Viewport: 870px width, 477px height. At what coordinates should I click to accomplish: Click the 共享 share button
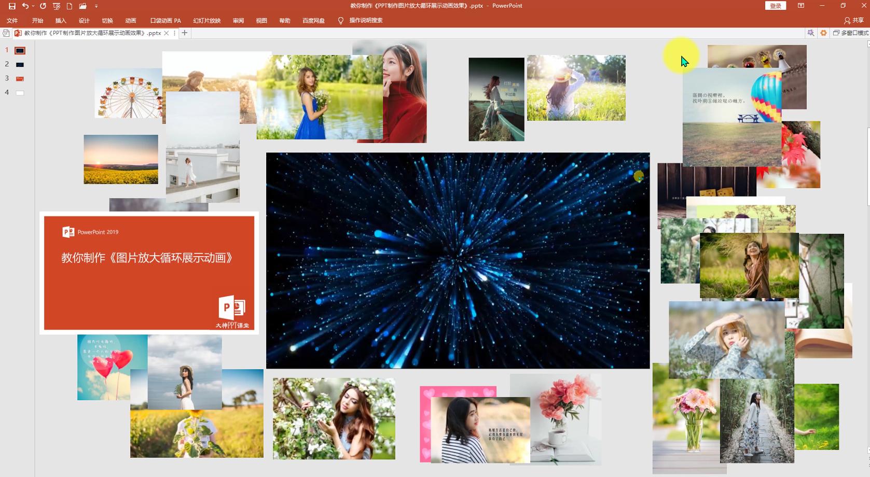[854, 21]
